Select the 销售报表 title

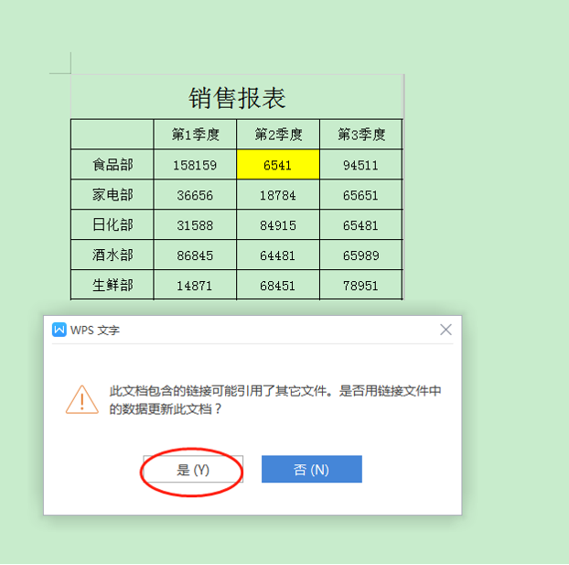(237, 98)
